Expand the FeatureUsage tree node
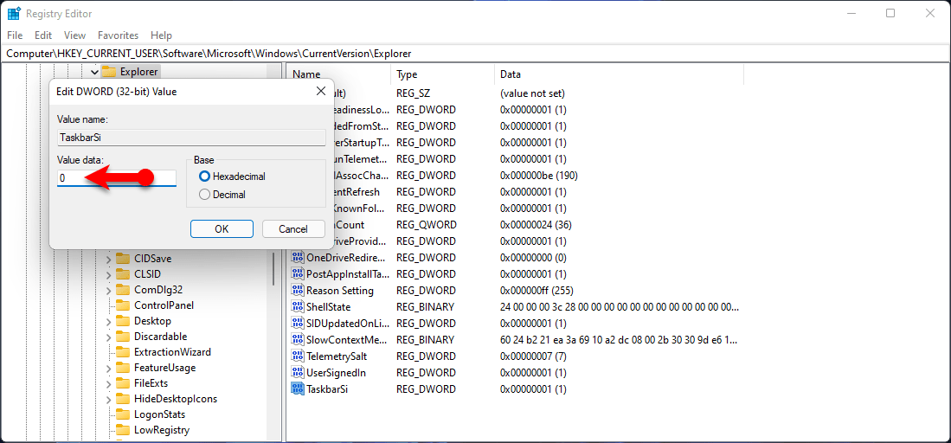This screenshot has height=443, width=951. pyautogui.click(x=108, y=368)
